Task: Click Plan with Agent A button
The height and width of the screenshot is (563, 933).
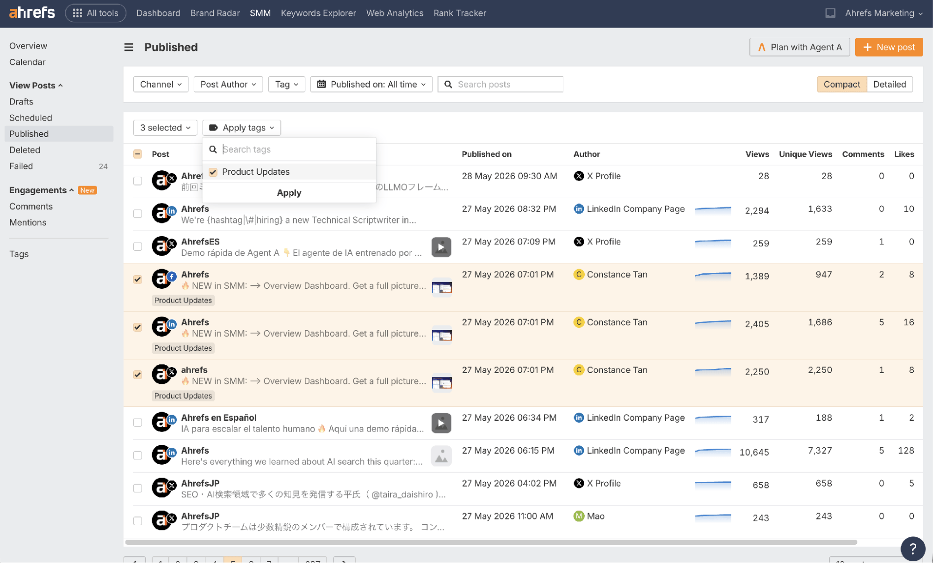Action: (x=800, y=47)
